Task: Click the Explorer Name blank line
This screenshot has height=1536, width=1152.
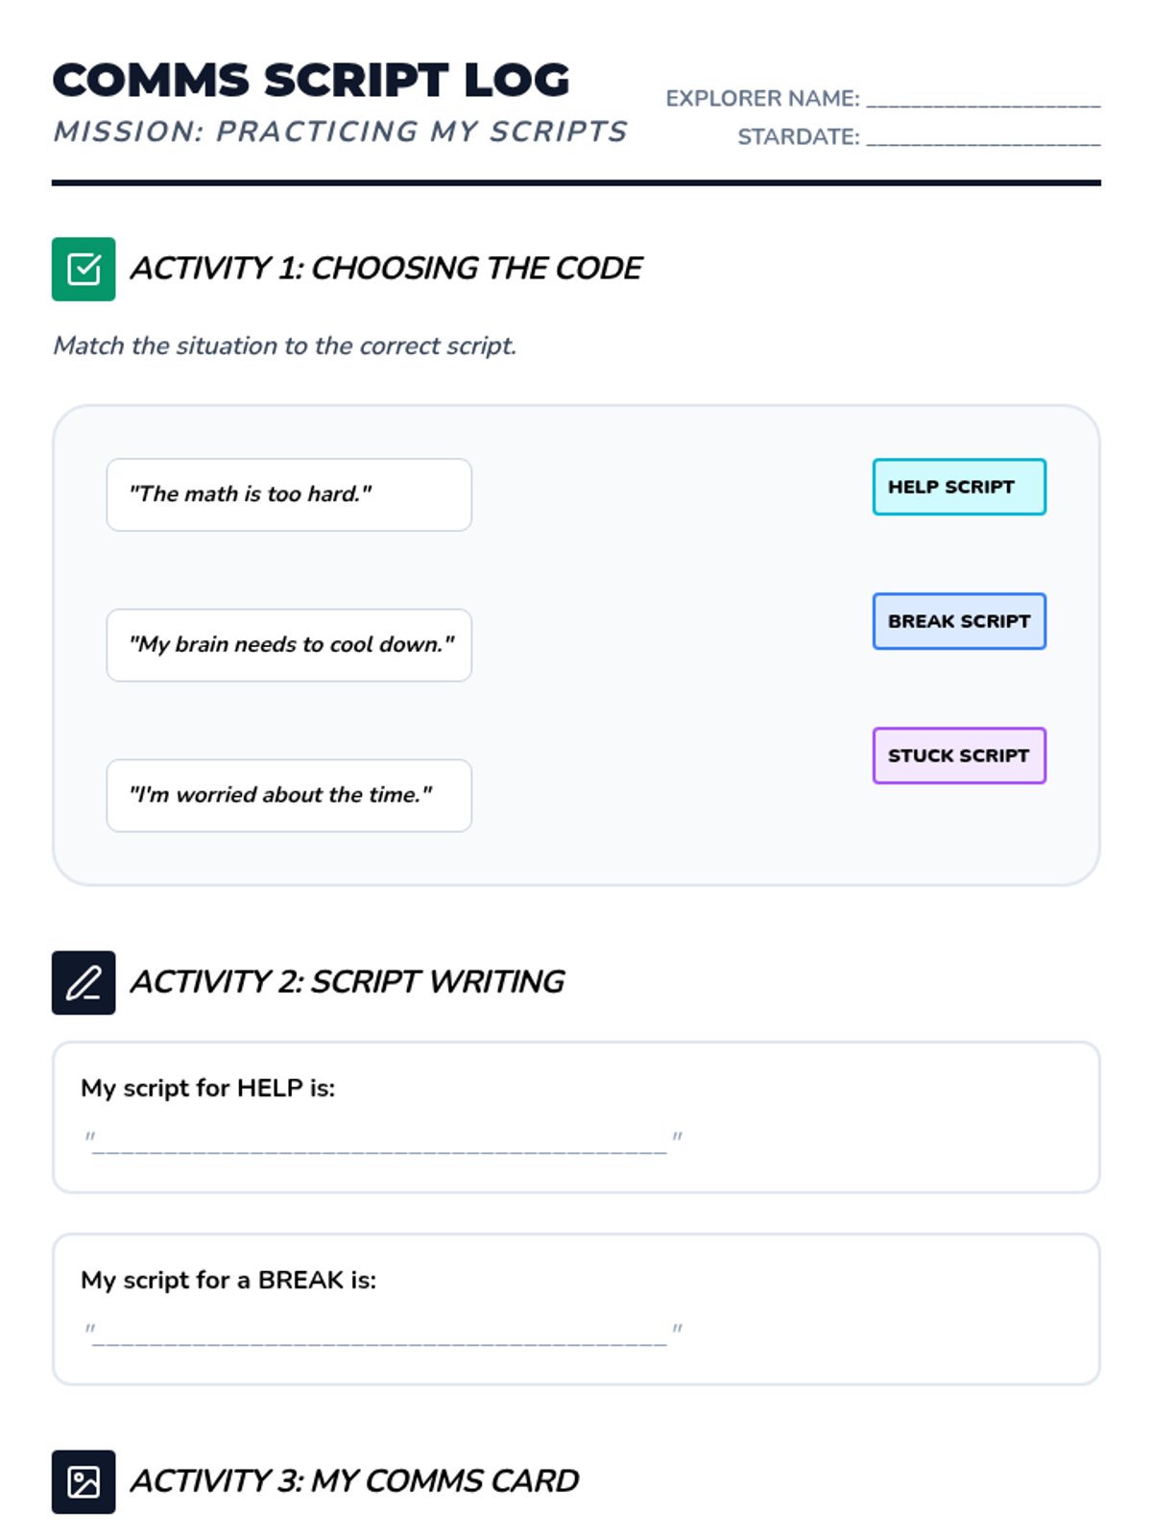Action: point(983,99)
